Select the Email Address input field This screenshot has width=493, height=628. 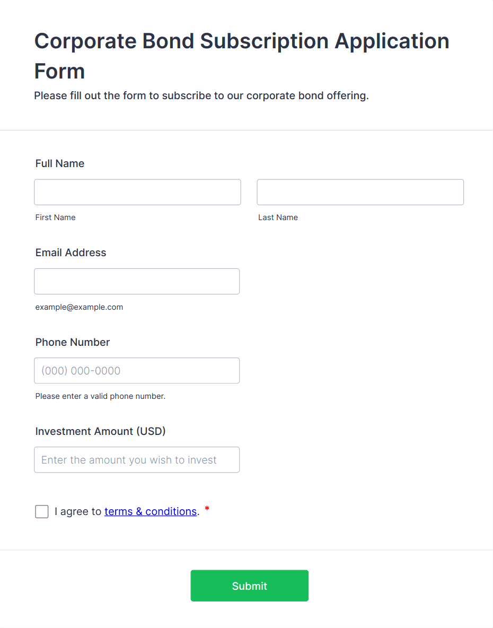click(137, 281)
